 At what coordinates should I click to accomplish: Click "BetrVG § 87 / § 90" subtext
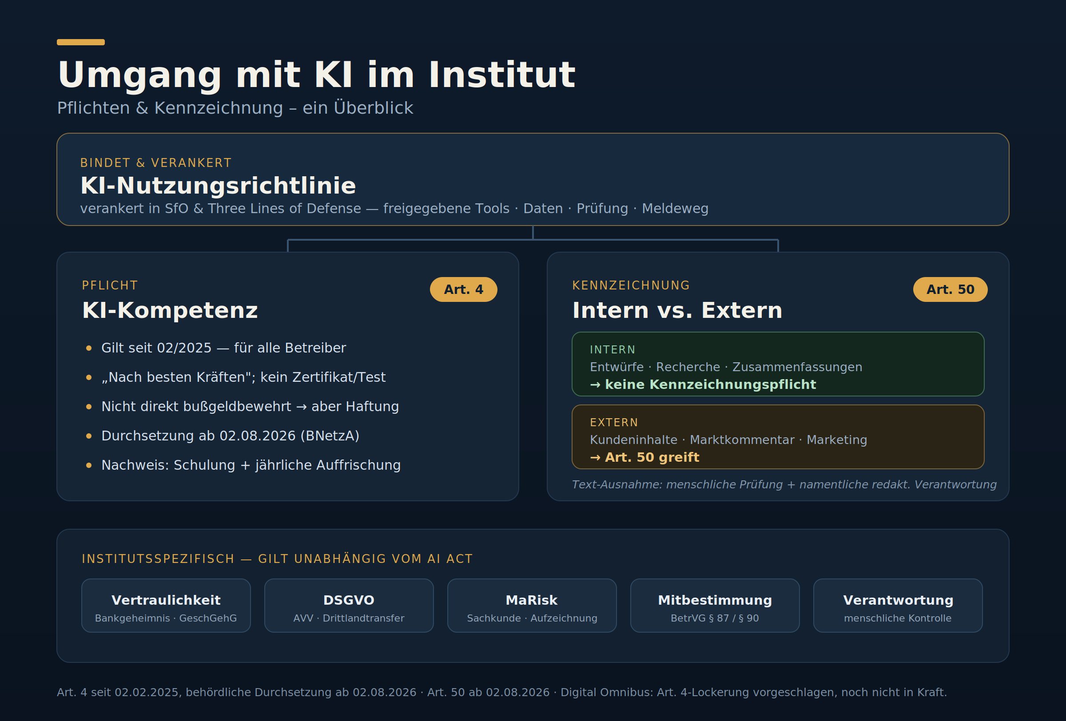click(715, 618)
